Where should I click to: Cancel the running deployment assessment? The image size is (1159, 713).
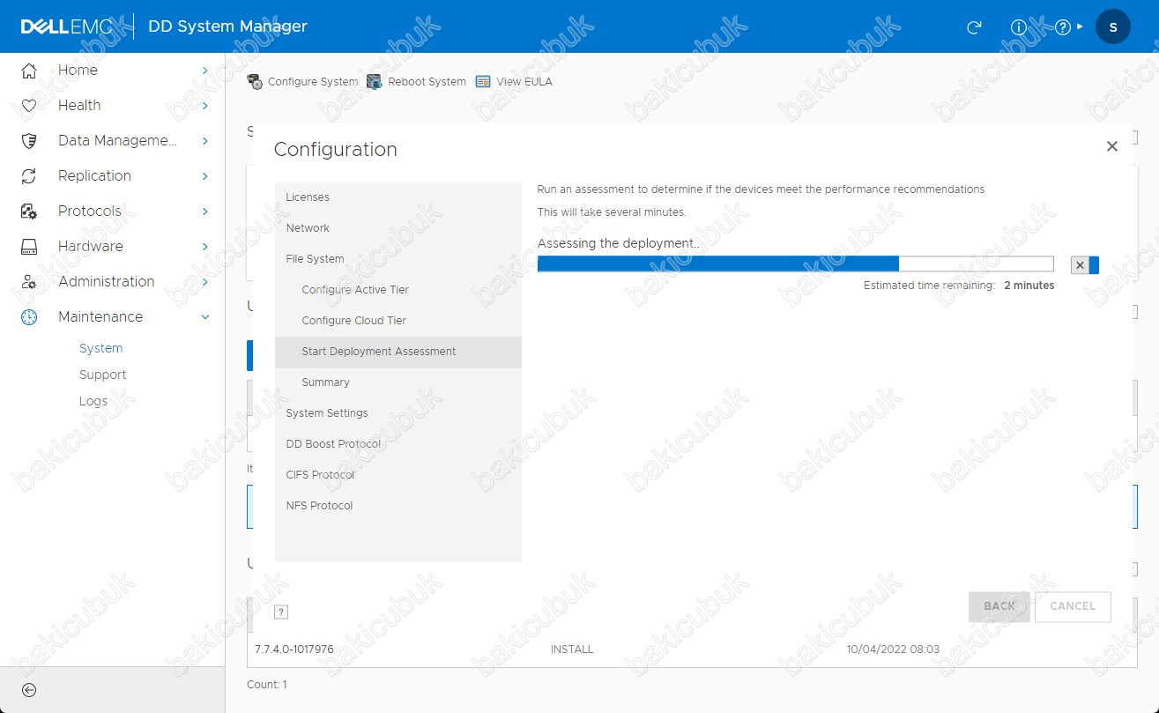1080,265
